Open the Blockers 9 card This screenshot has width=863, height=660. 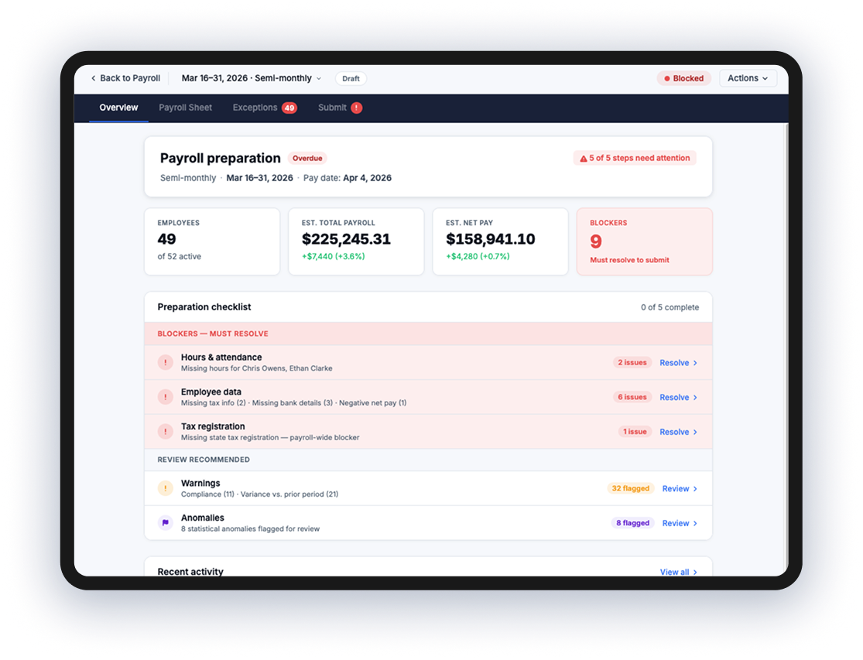(645, 241)
